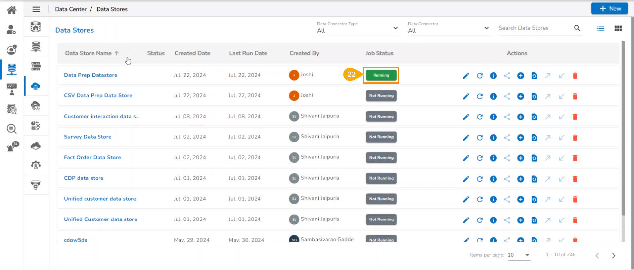Delete the CDP data store
Image resolution: width=634 pixels, height=270 pixels.
(575, 179)
